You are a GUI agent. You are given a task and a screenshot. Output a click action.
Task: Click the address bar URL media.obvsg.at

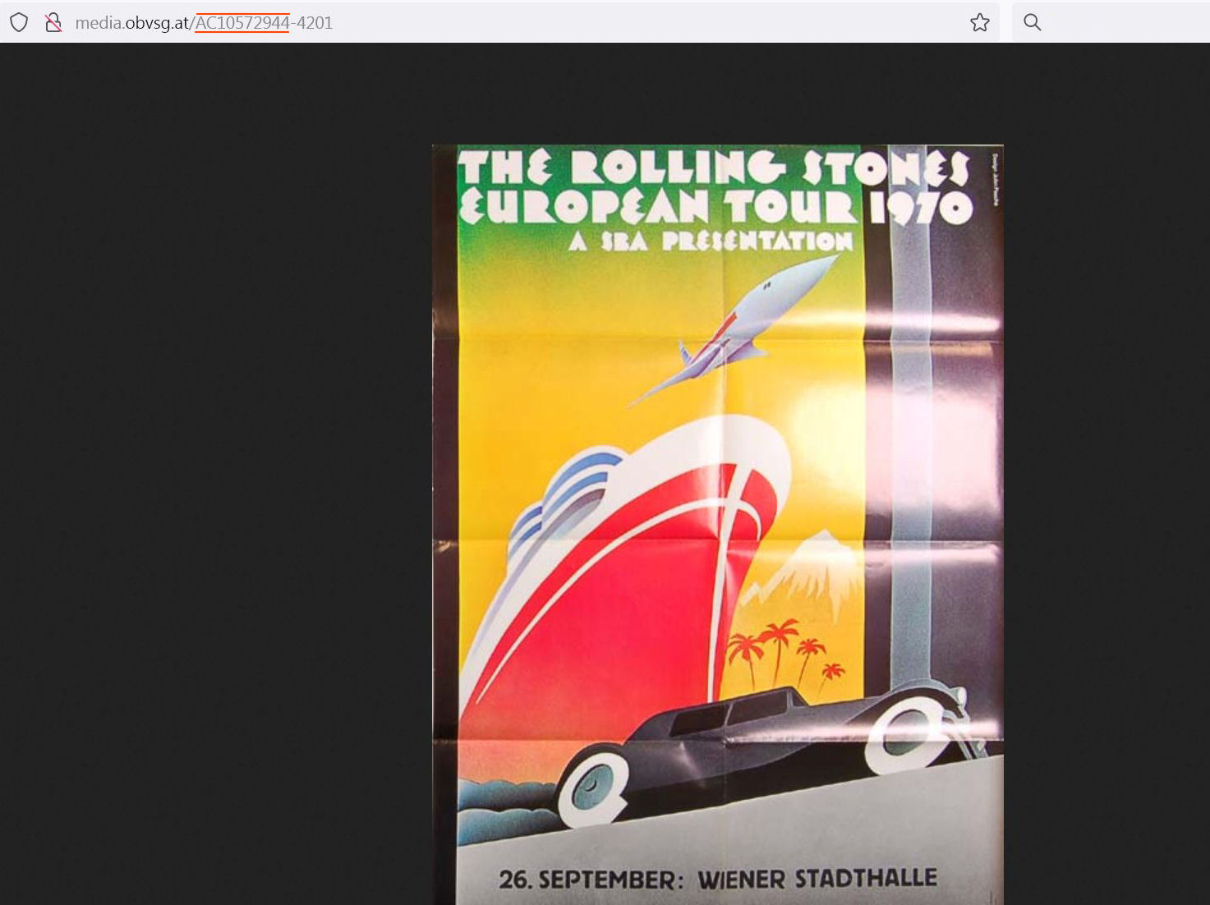coord(204,23)
